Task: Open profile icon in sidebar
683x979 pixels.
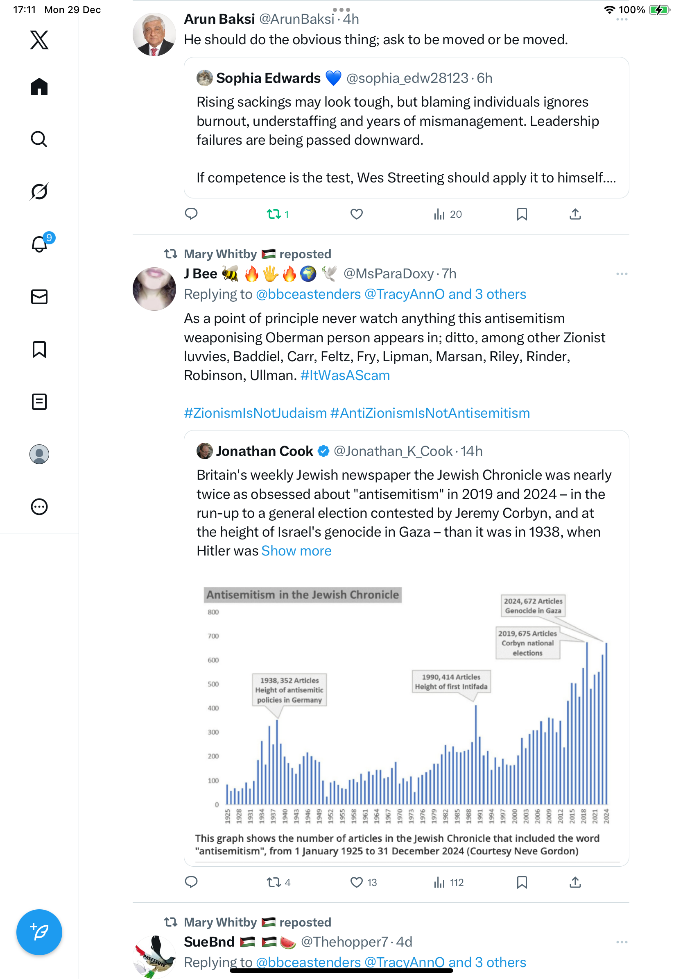Action: [39, 454]
